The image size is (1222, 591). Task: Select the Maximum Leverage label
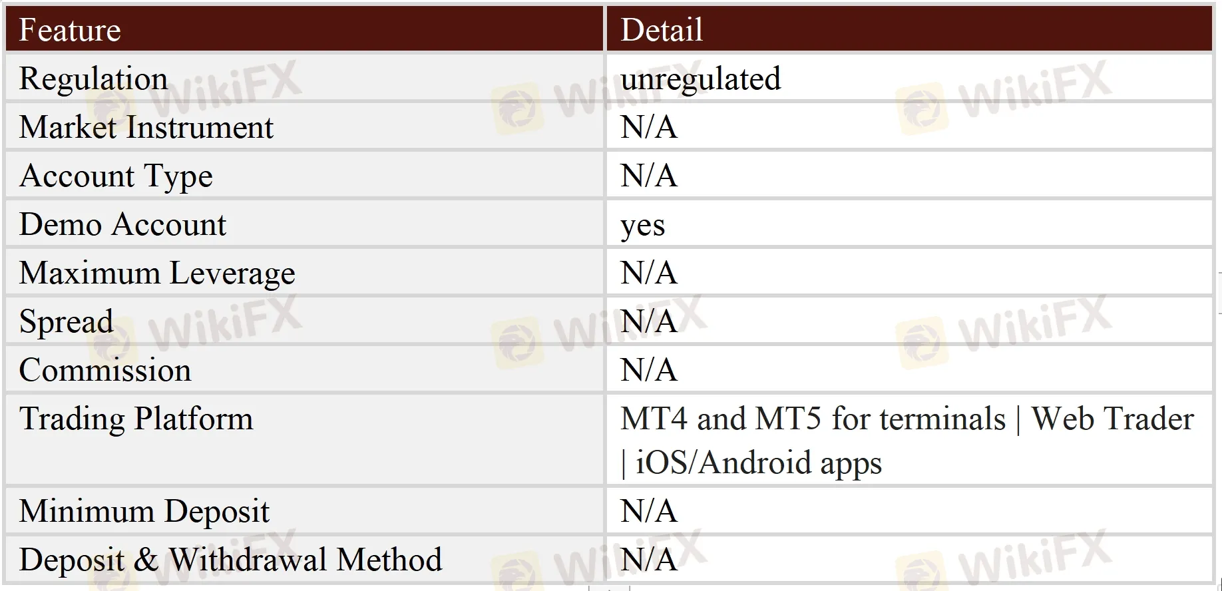[x=157, y=273]
